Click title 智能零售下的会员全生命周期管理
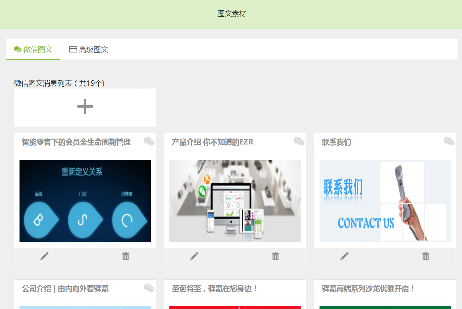This screenshot has width=462, height=309. point(76,142)
